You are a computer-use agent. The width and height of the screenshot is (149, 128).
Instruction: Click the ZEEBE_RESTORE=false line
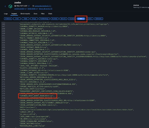31,124
